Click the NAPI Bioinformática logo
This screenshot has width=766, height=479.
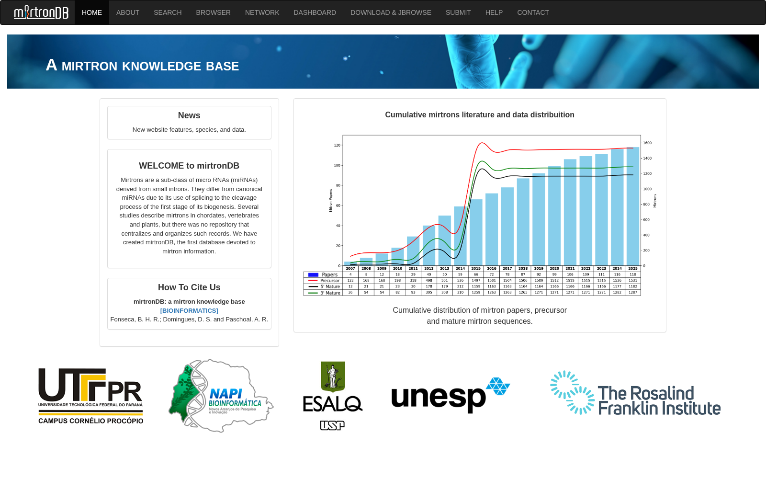tap(221, 396)
